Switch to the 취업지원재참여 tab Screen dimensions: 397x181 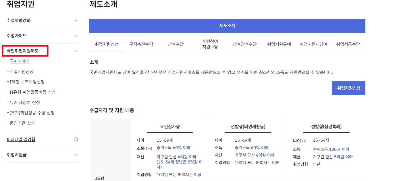313,44
